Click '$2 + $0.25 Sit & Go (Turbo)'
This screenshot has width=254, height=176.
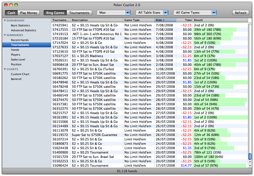(93, 69)
